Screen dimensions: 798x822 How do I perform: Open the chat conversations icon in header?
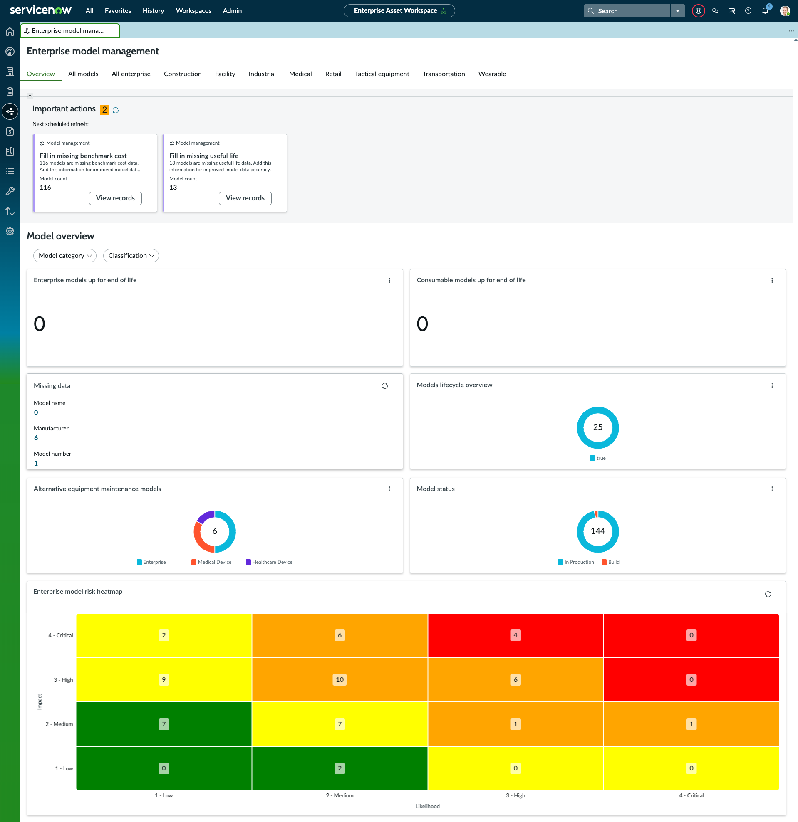pos(715,11)
